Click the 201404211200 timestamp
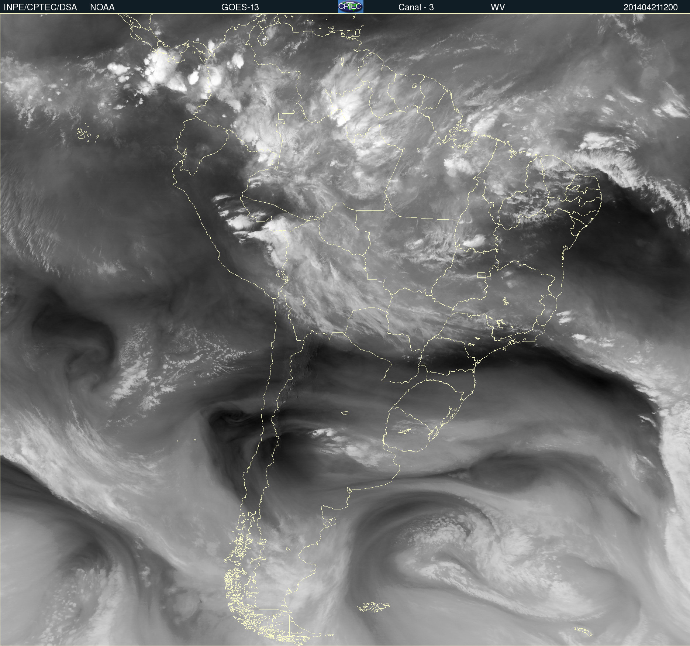The width and height of the screenshot is (690, 646). (651, 7)
